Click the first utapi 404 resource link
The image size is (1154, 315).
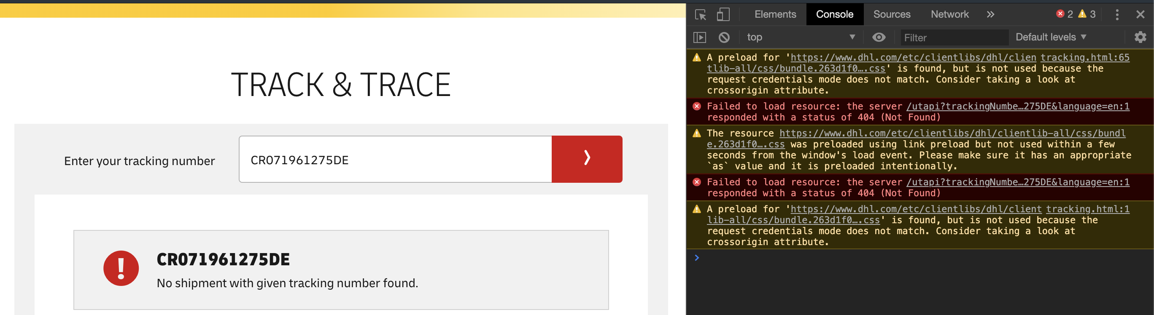click(1017, 107)
